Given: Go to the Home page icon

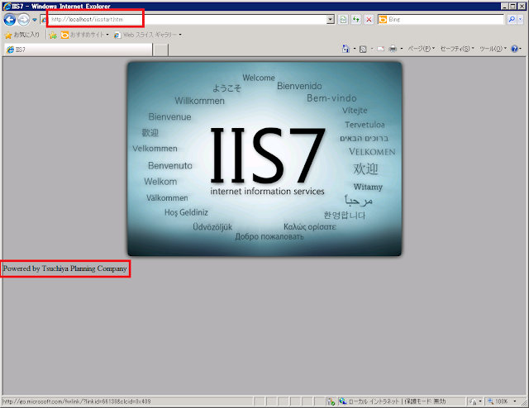Looking at the screenshot, I should 346,49.
